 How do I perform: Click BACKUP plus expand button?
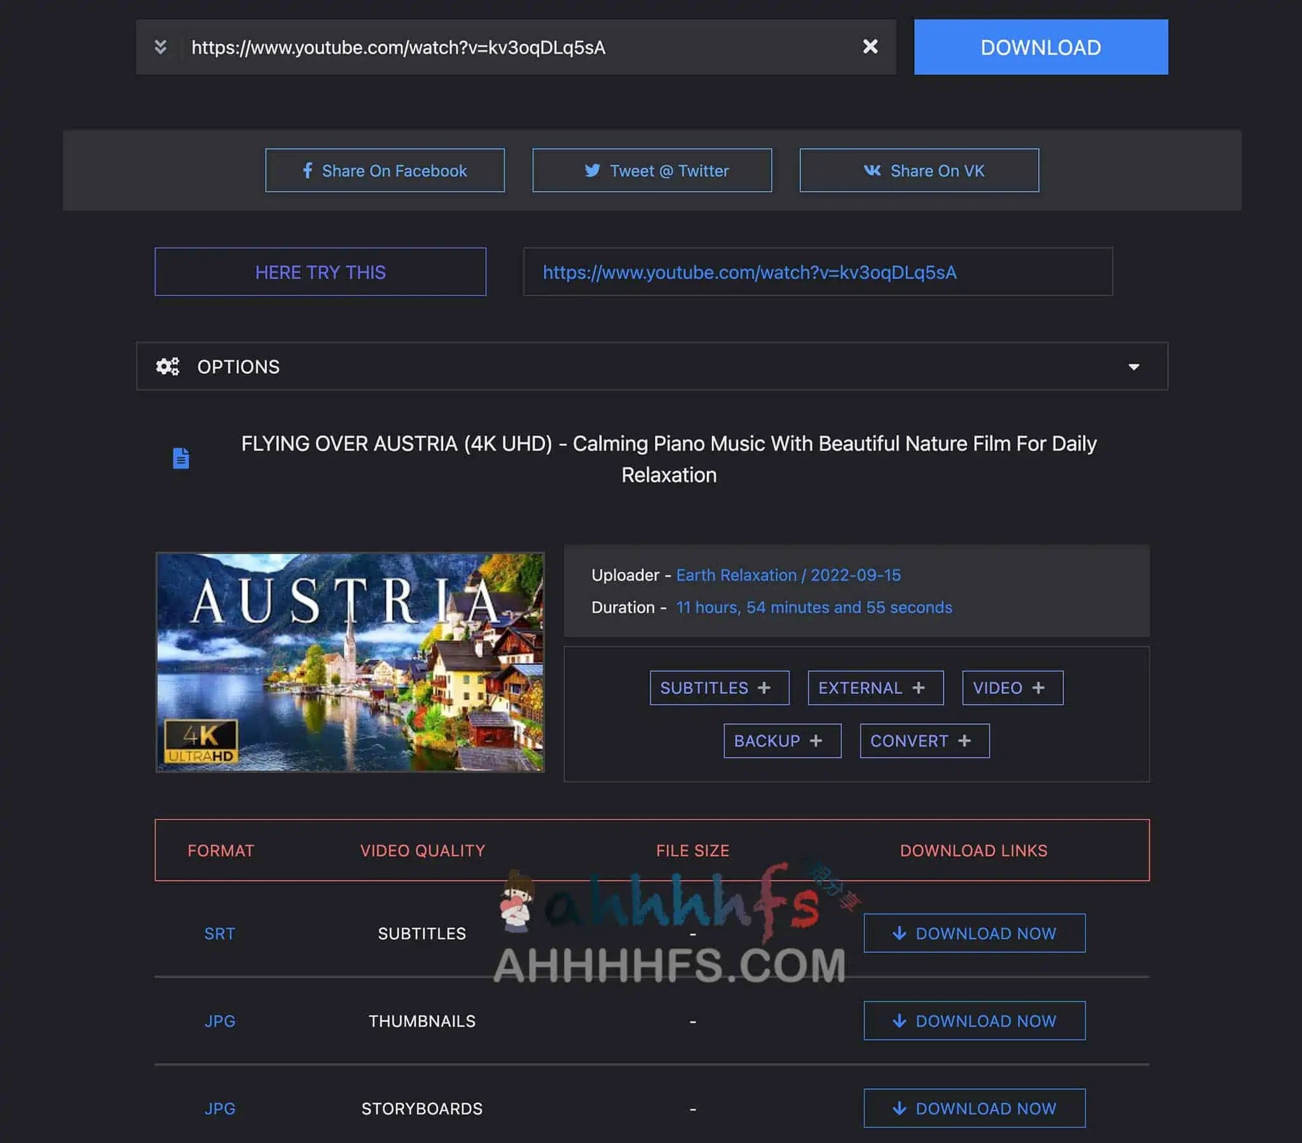tap(775, 740)
